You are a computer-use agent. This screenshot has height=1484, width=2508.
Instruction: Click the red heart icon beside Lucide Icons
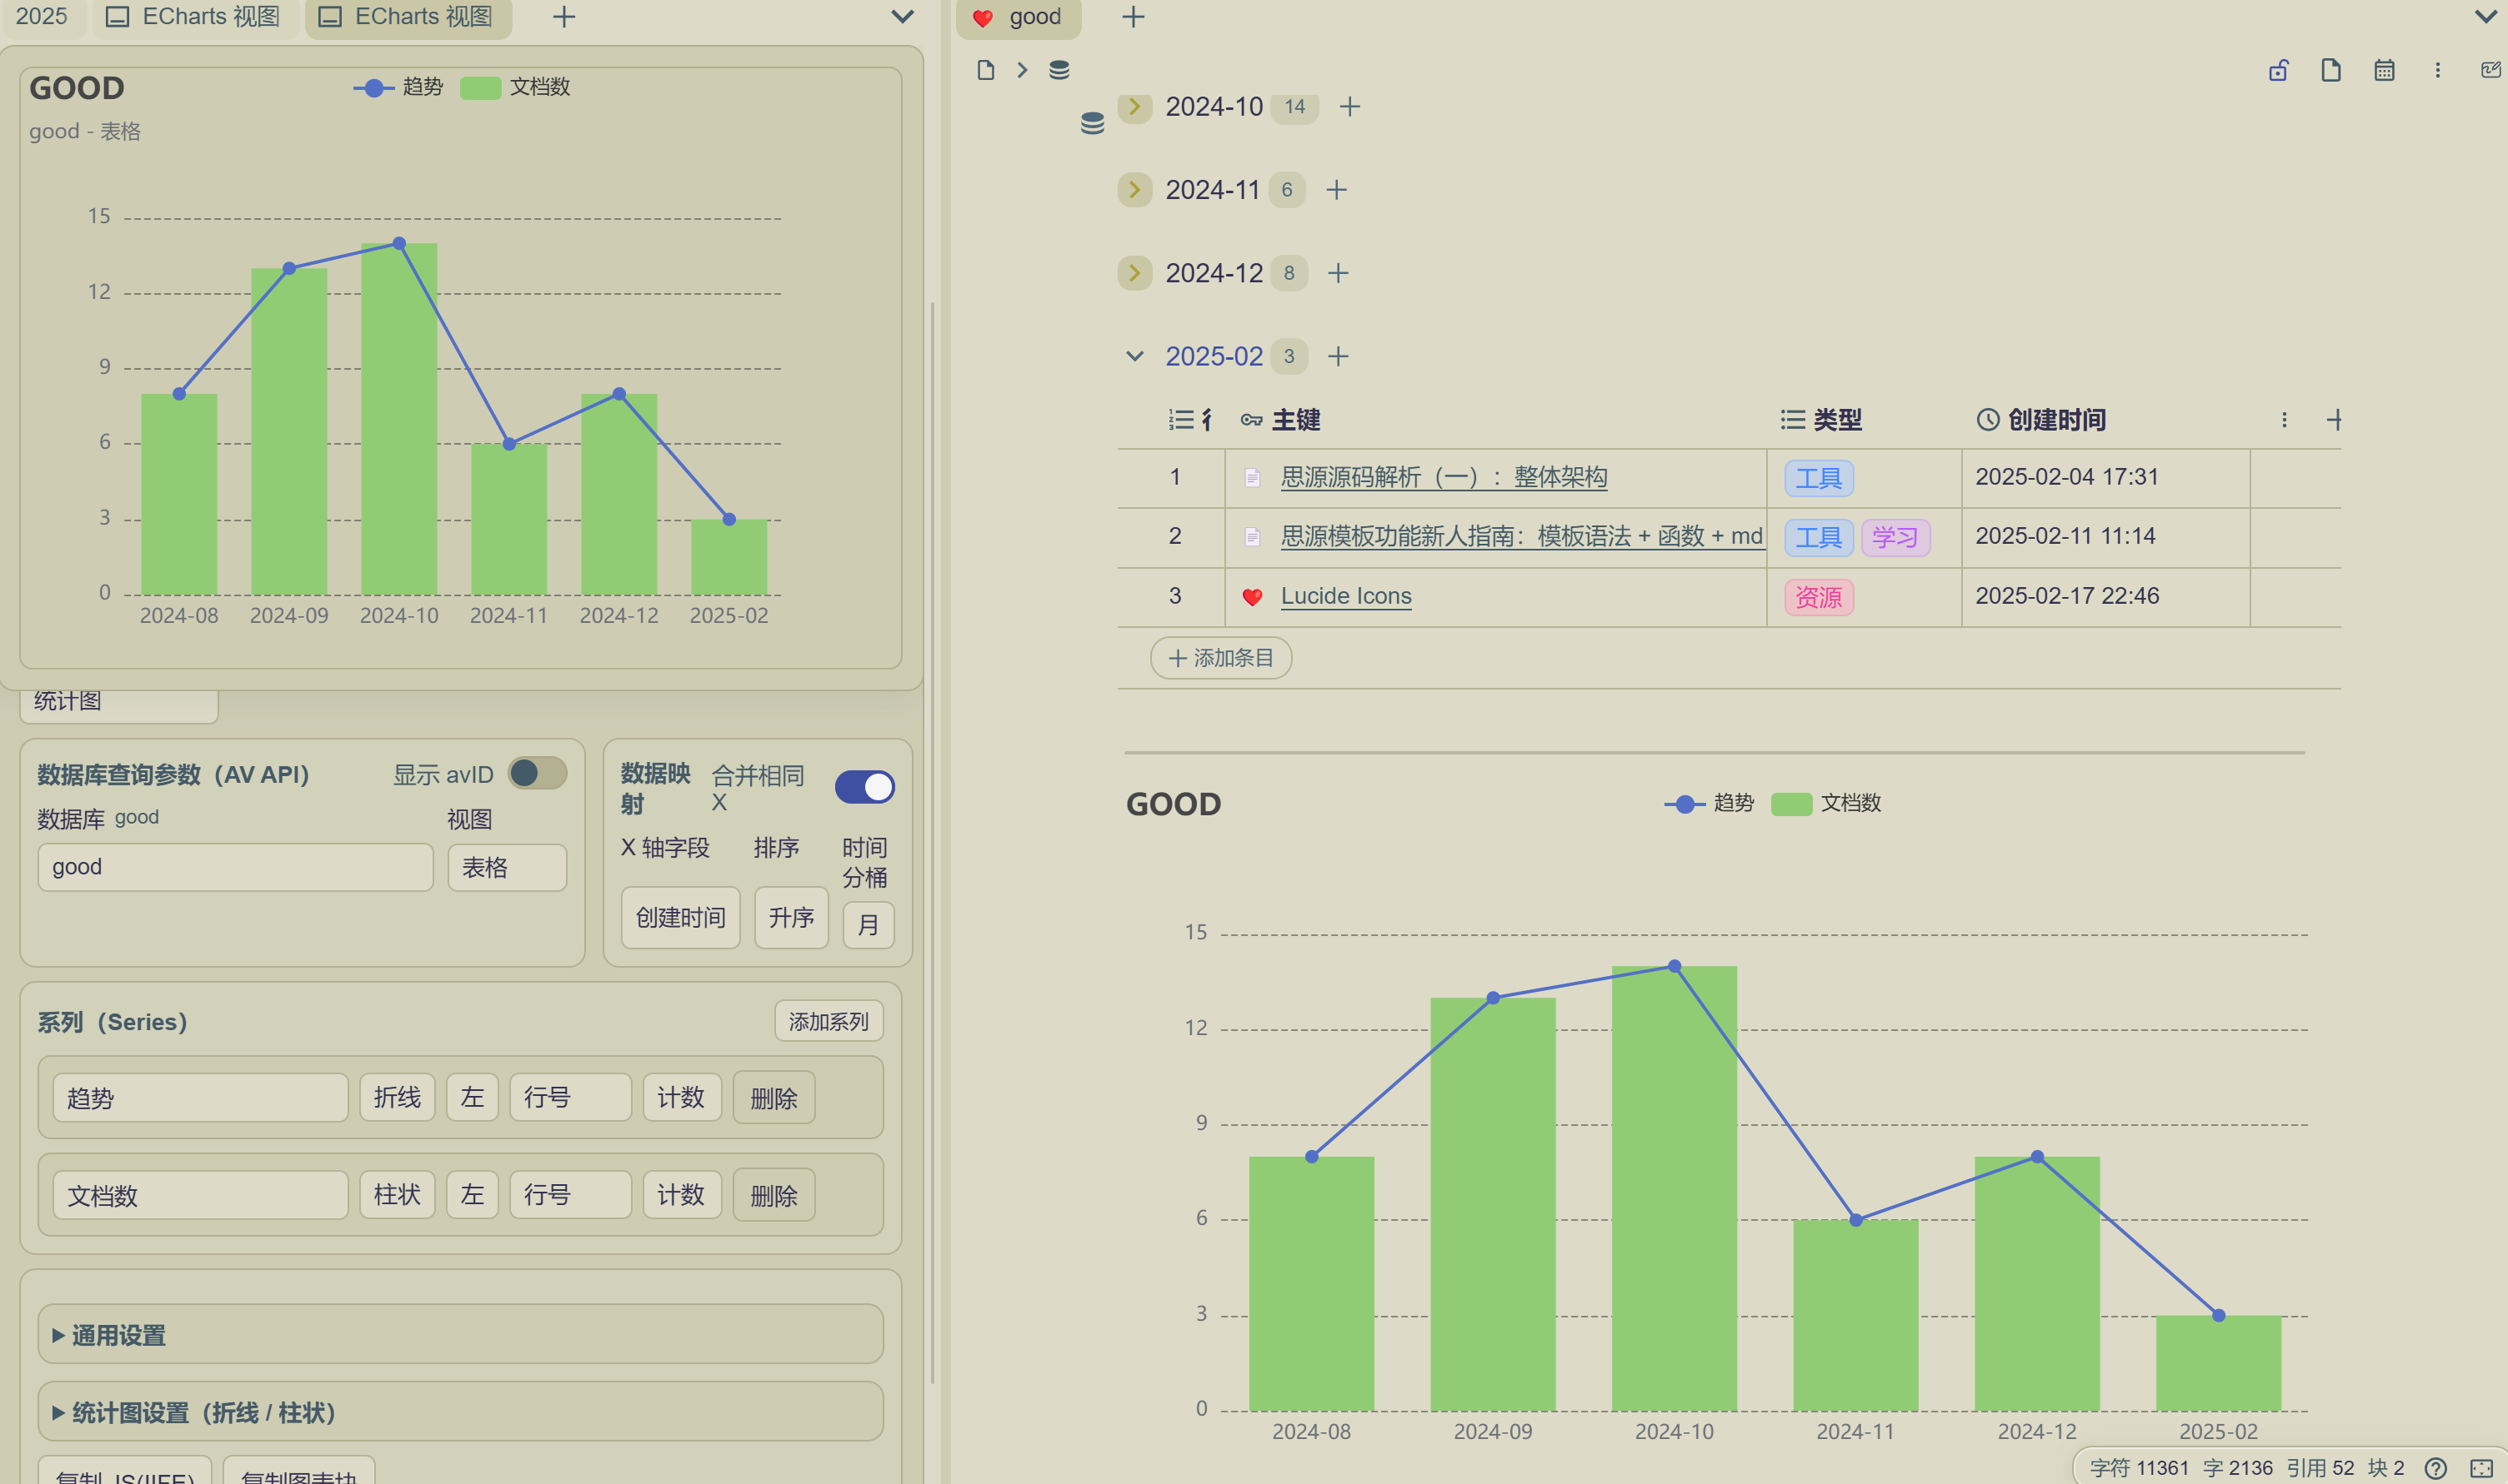1251,597
